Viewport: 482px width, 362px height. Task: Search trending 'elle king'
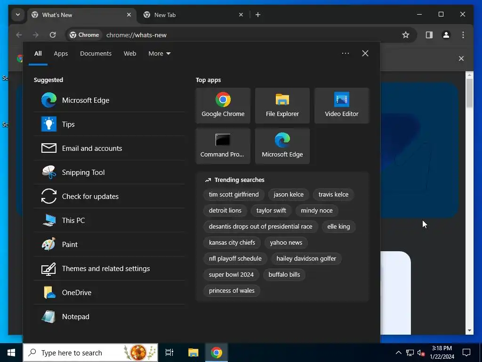[x=338, y=227]
